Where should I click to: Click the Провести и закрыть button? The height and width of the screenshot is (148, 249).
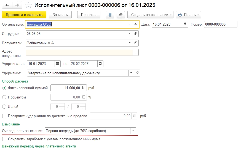tap(24, 15)
